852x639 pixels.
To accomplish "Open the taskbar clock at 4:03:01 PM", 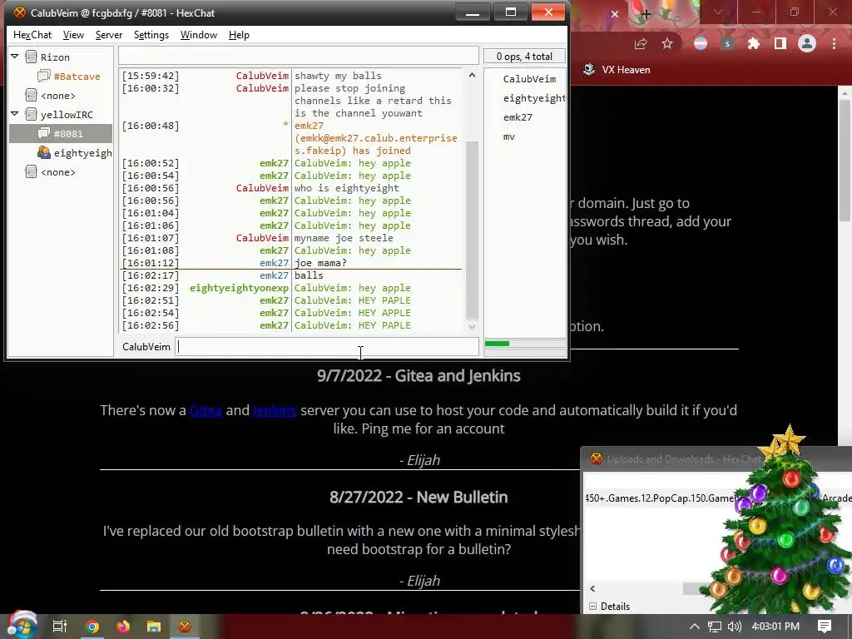I will tap(775, 627).
